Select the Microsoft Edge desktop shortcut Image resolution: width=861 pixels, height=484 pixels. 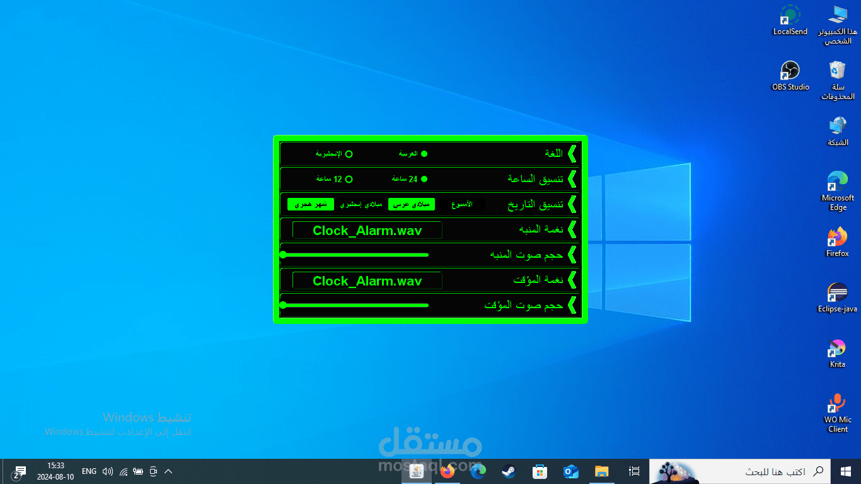(x=838, y=191)
